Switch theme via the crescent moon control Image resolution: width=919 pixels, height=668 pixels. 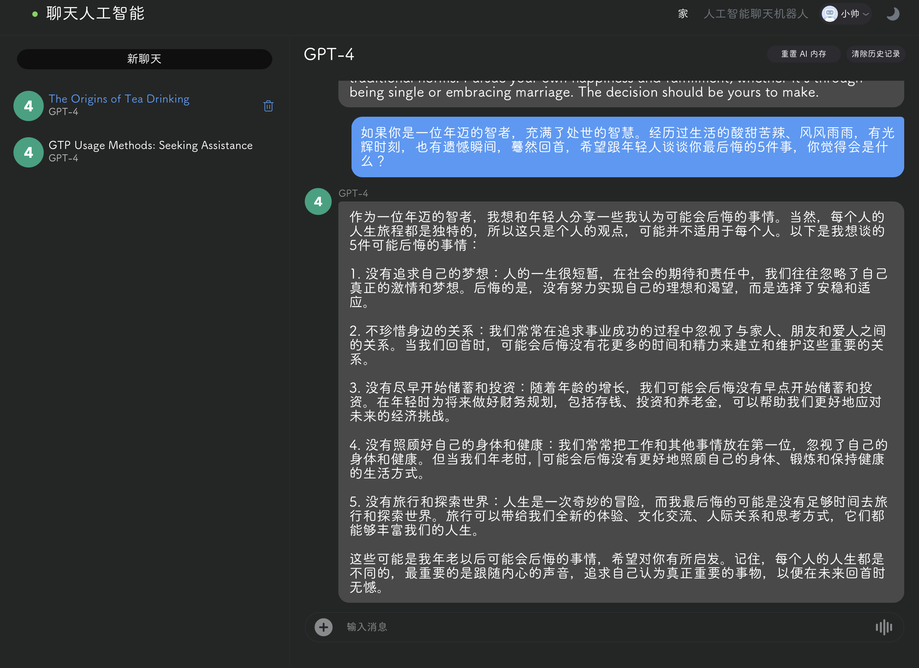tap(893, 14)
